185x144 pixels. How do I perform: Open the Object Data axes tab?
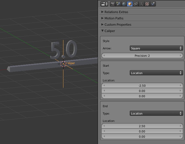click(x=141, y=4)
